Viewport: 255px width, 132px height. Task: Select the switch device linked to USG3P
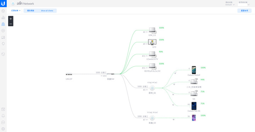[x=110, y=74]
